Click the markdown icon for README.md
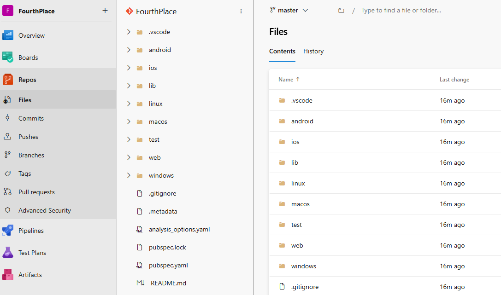This screenshot has width=501, height=295. coord(141,283)
